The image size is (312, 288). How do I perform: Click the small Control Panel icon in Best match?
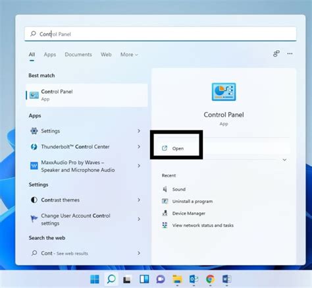pyautogui.click(x=34, y=95)
